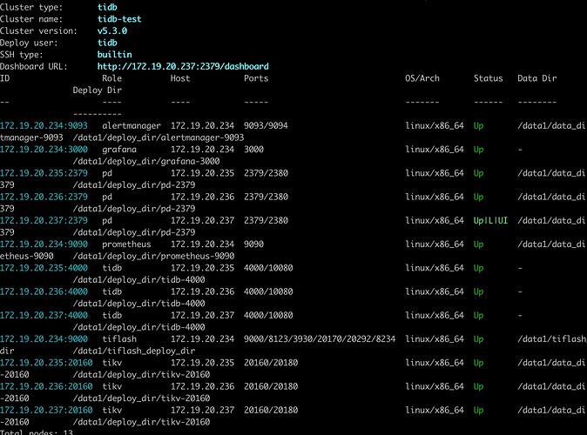This screenshot has width=587, height=435.
Task: Click deploy path /data1/deploy_dir/grafana-3000
Action: (x=146, y=161)
